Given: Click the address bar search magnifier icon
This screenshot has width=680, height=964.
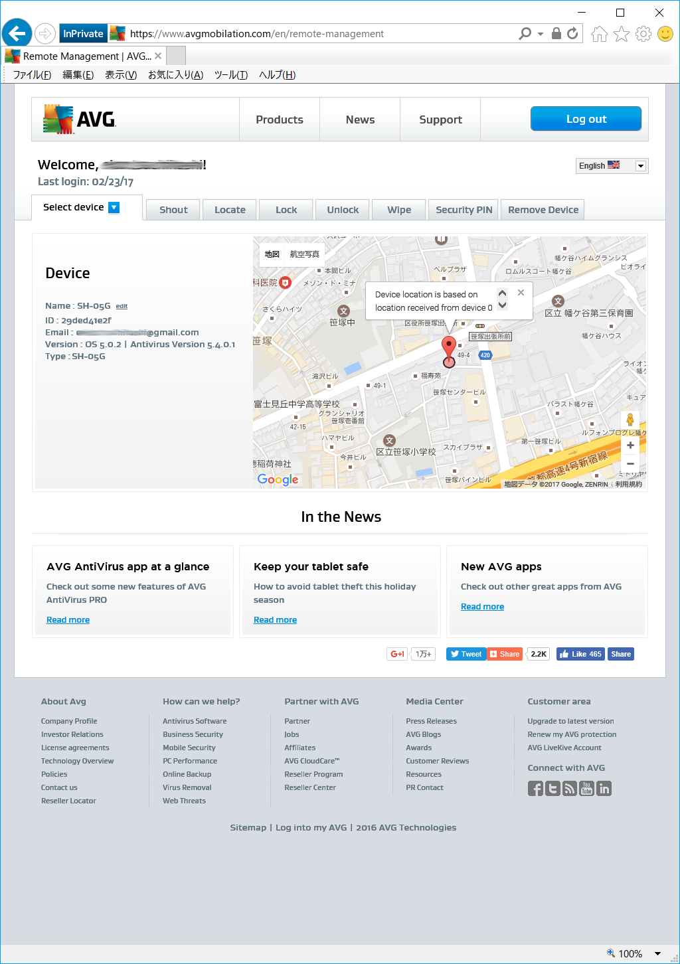Looking at the screenshot, I should click(525, 33).
